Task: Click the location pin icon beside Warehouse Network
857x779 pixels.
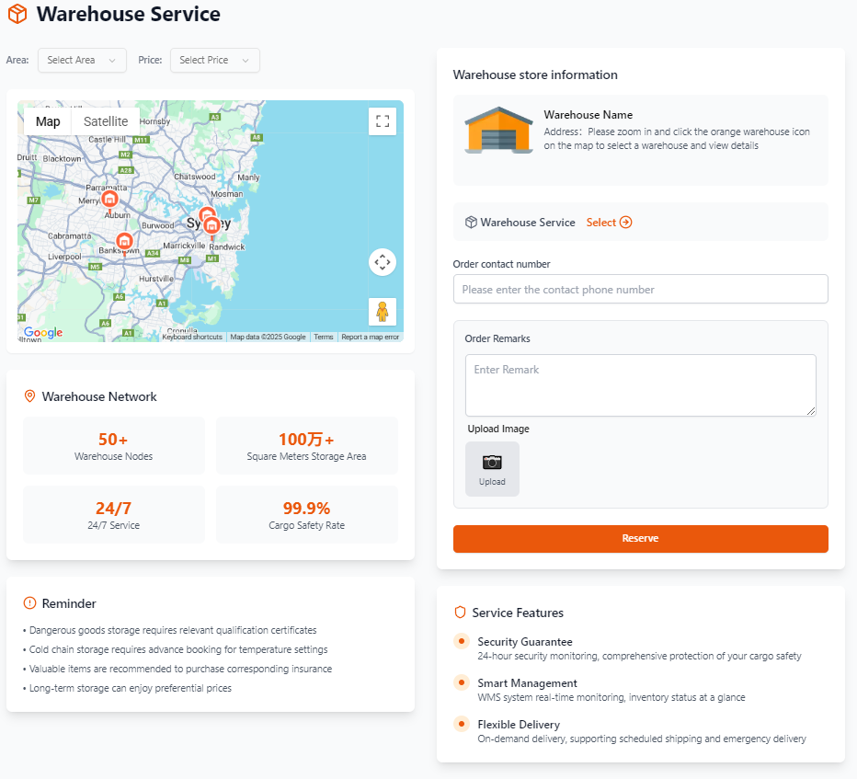Action: pos(29,395)
